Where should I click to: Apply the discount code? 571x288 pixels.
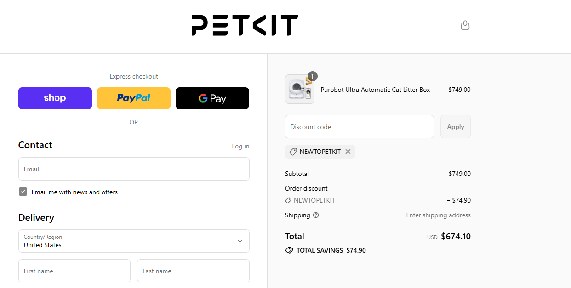(x=455, y=126)
